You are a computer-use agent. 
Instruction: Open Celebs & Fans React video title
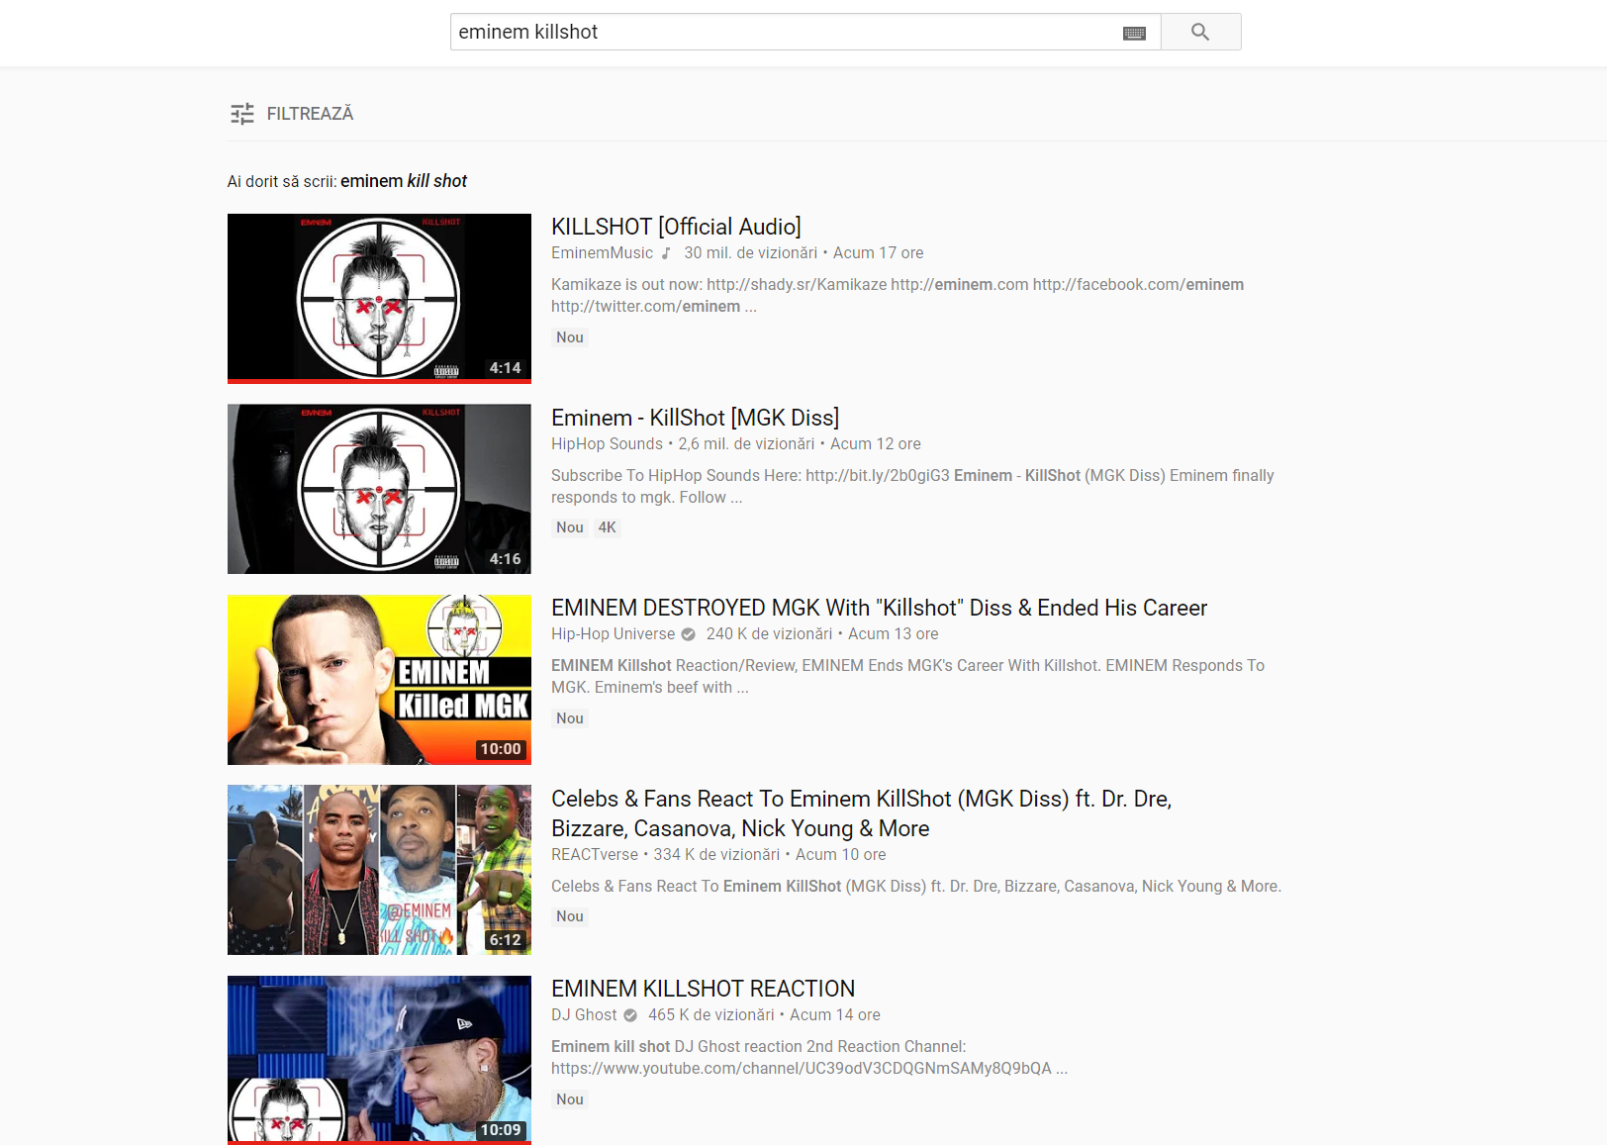click(x=861, y=813)
